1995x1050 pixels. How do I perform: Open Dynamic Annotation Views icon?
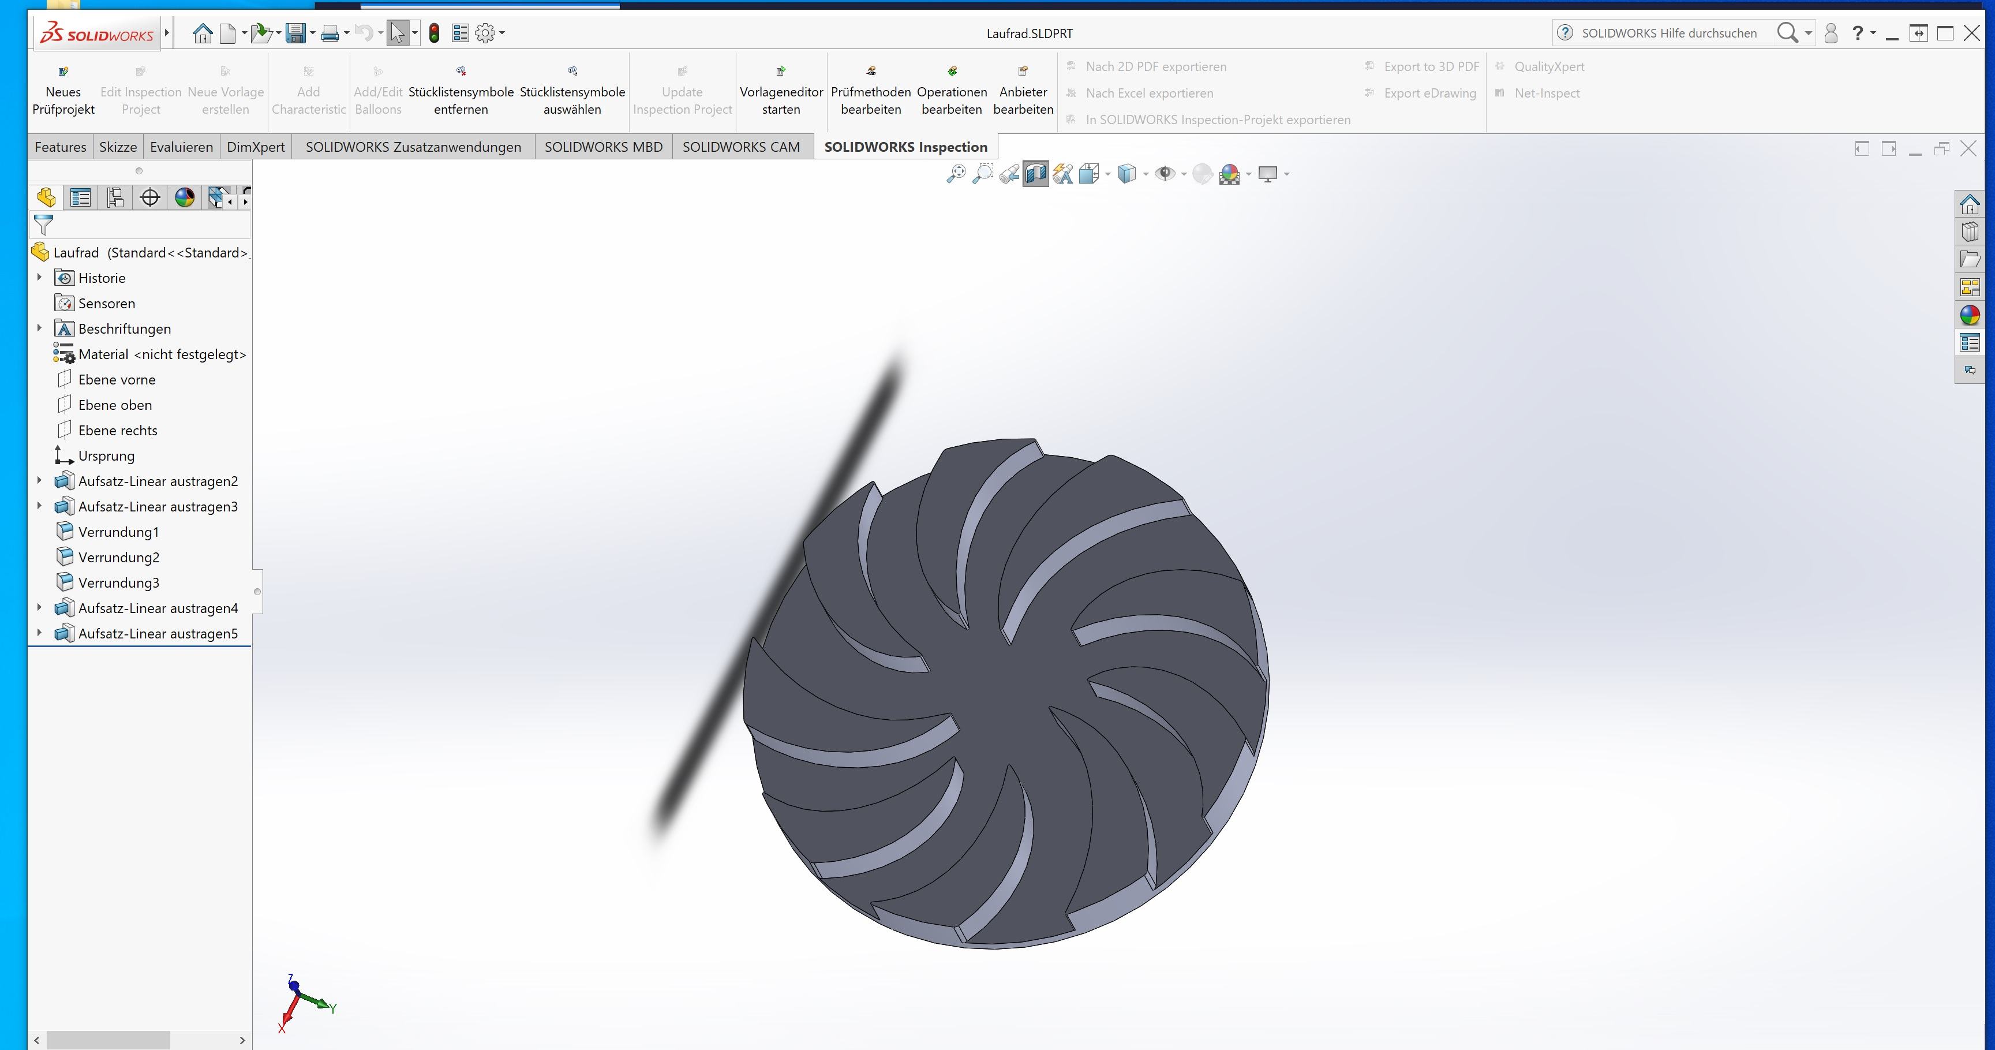coord(1062,174)
